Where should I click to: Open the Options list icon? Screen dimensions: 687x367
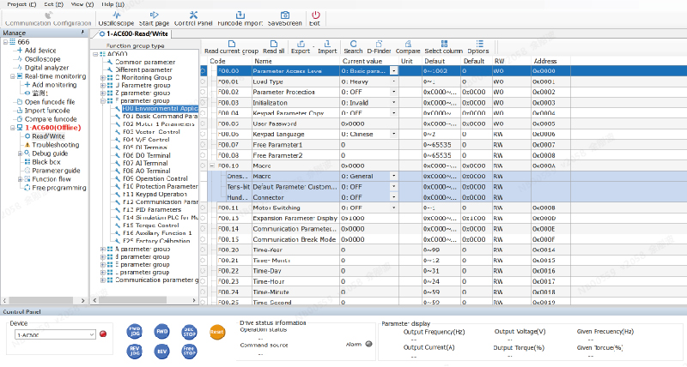[480, 44]
